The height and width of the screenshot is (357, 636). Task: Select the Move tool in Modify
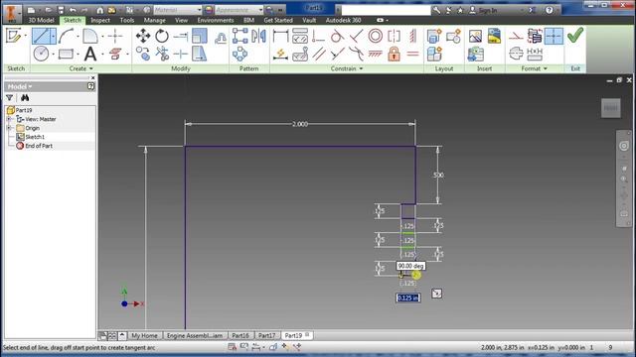[143, 36]
